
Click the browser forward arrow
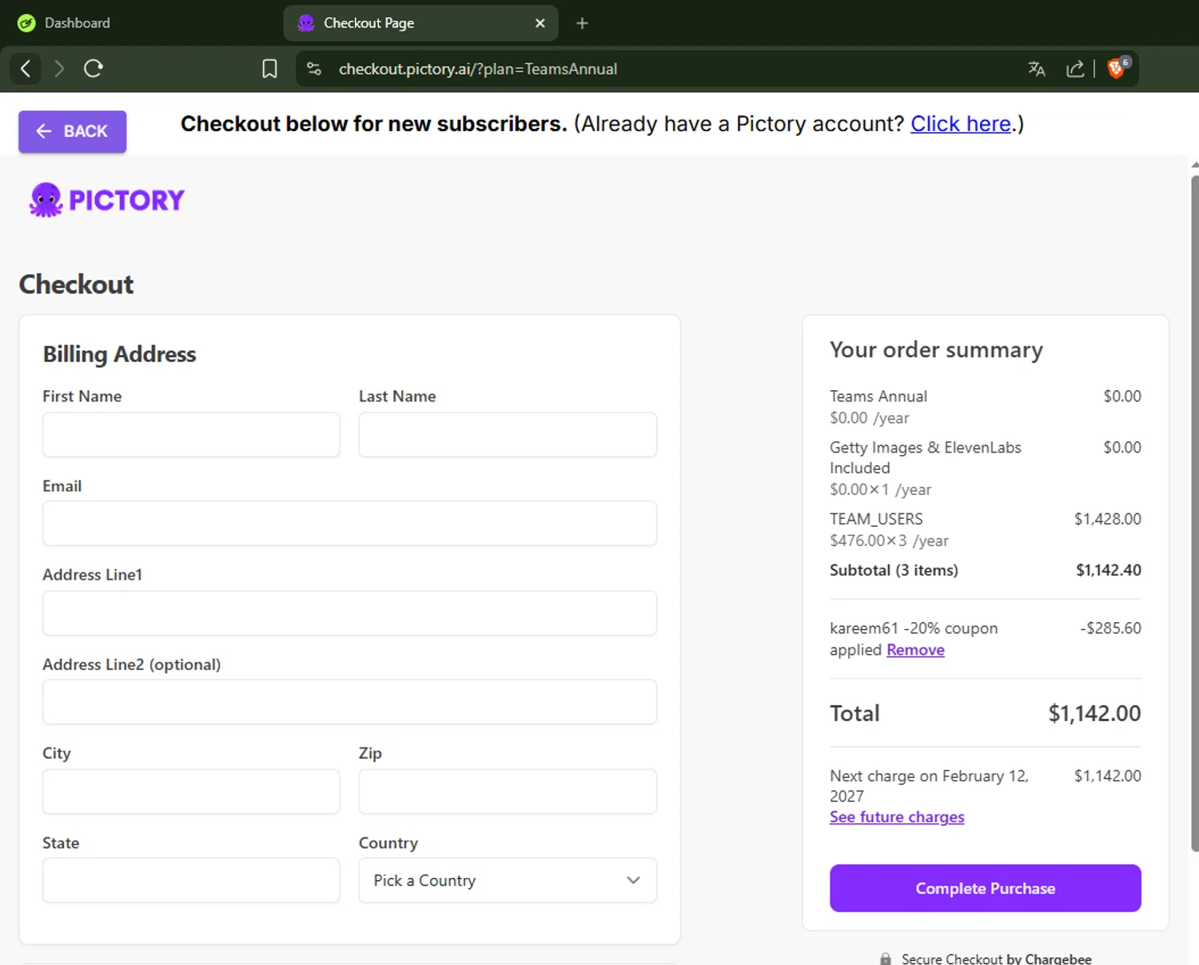click(59, 69)
